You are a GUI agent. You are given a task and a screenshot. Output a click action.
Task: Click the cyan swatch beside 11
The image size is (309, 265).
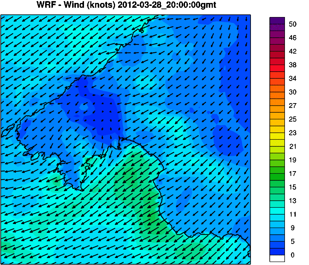tap(277, 211)
